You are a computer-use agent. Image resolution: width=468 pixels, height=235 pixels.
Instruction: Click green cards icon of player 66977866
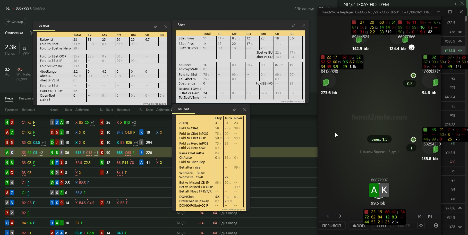405,40
